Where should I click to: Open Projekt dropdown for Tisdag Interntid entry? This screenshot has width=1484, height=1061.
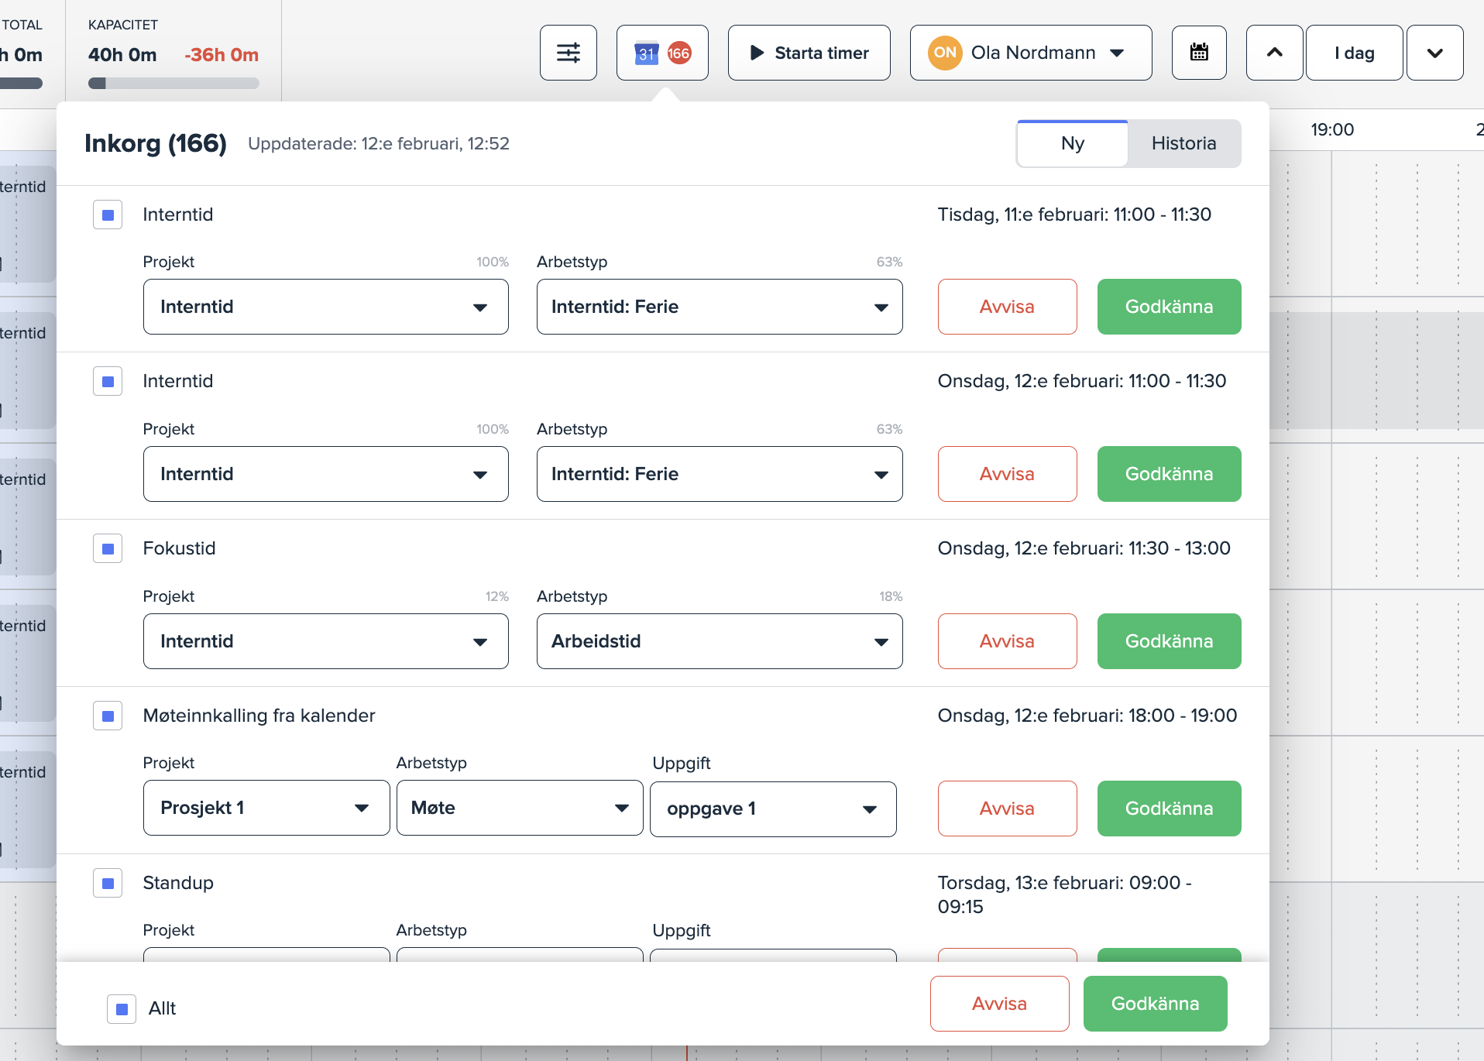pyautogui.click(x=325, y=307)
